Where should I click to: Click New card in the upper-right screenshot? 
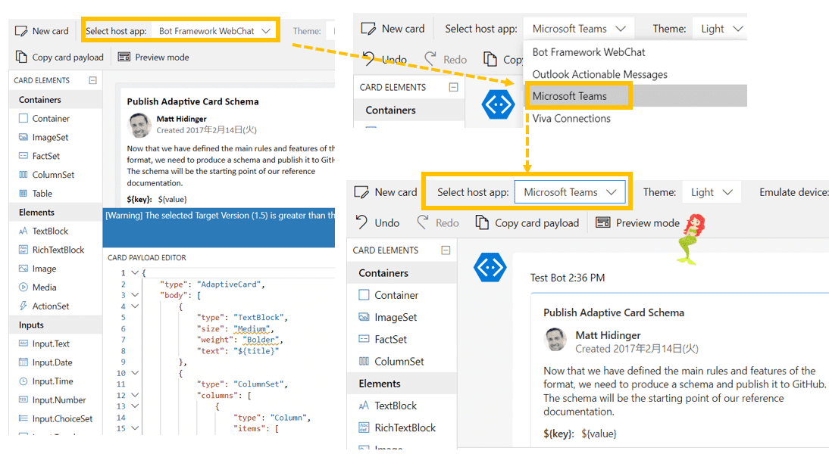393,29
